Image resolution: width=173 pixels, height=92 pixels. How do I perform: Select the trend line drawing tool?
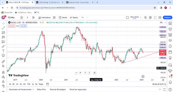[x=3, y=28]
